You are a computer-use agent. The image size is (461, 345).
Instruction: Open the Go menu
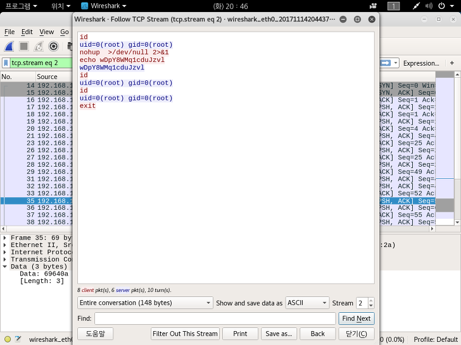[65, 32]
